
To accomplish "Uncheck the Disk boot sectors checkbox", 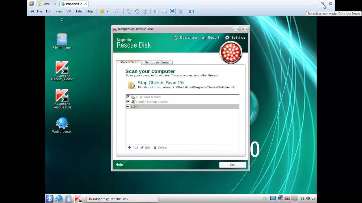I will pyautogui.click(x=128, y=97).
